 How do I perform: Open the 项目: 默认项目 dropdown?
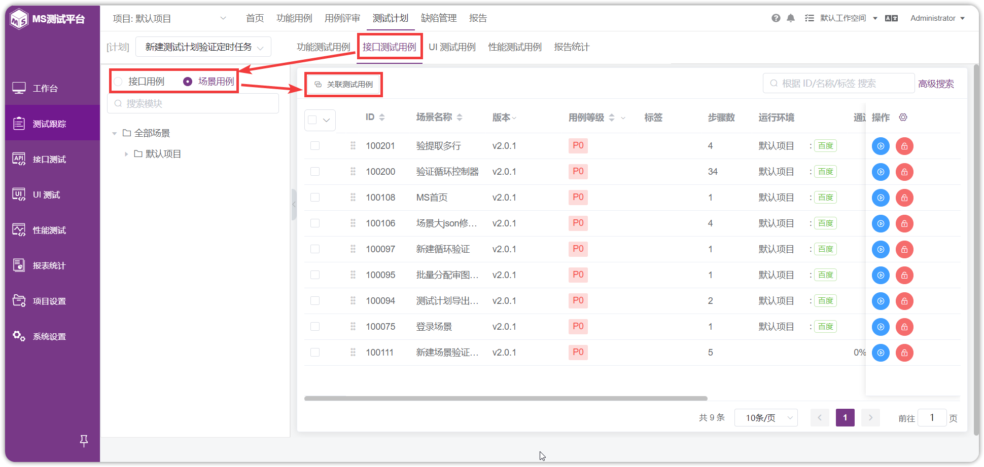coord(169,19)
